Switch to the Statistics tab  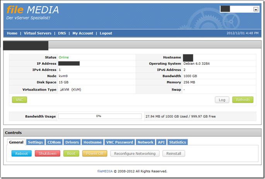pos(178,142)
